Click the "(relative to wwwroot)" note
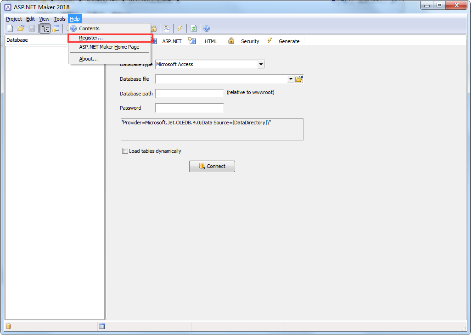This screenshot has height=335, width=472. 250,92
